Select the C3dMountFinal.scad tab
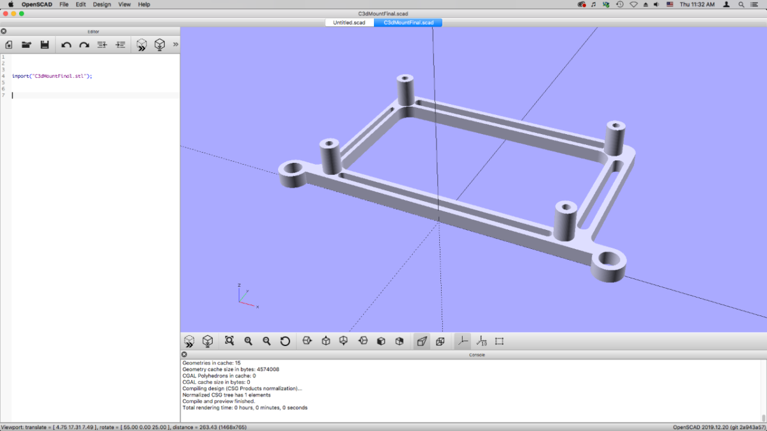Screen dimensions: 767x431 408,22
